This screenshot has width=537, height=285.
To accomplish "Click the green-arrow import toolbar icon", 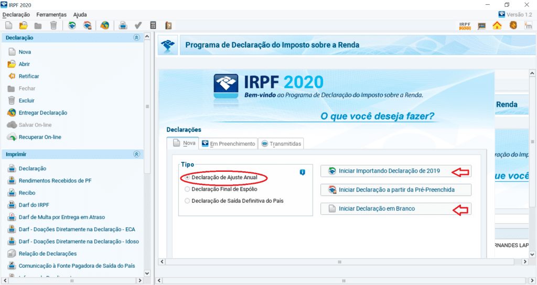I will [x=72, y=25].
